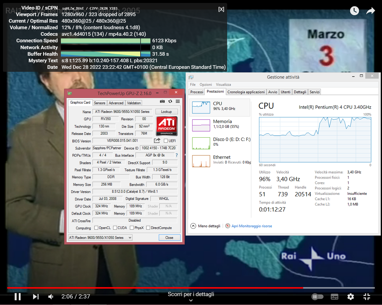Click Apri Monitoraggio risorse link
382x305 pixels.
(x=252, y=226)
